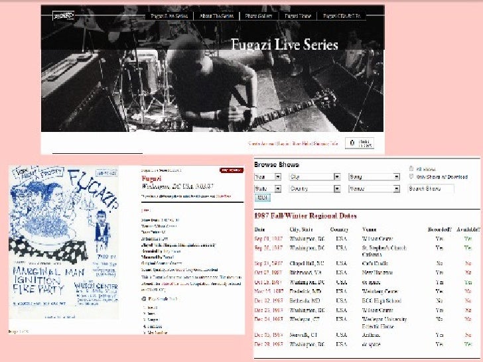
Task: Click the Dec 02, 1987 date link
Action: click(x=269, y=301)
